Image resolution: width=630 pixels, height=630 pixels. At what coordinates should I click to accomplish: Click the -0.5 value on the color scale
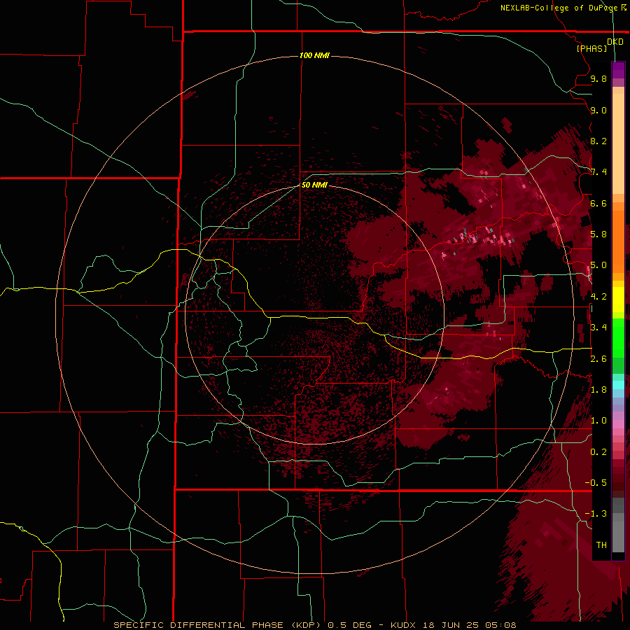pos(596,482)
